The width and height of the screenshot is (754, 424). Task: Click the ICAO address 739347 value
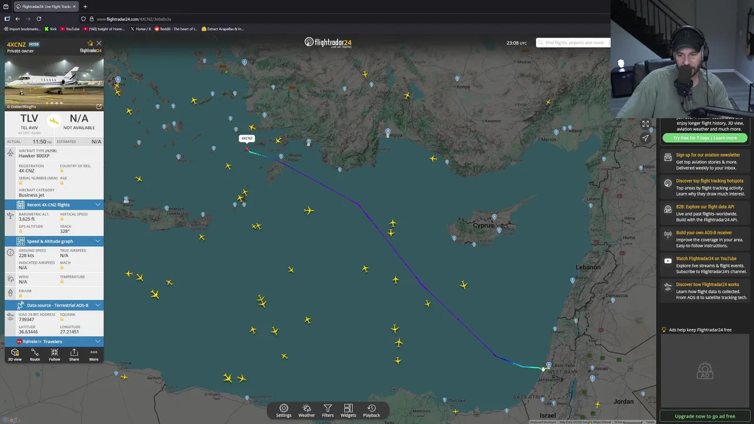pyautogui.click(x=27, y=320)
